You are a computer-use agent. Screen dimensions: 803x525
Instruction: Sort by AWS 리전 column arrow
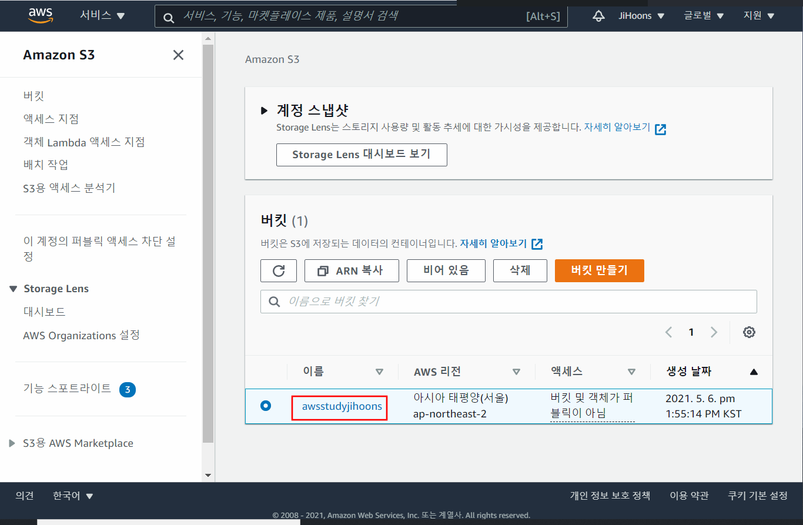click(516, 372)
